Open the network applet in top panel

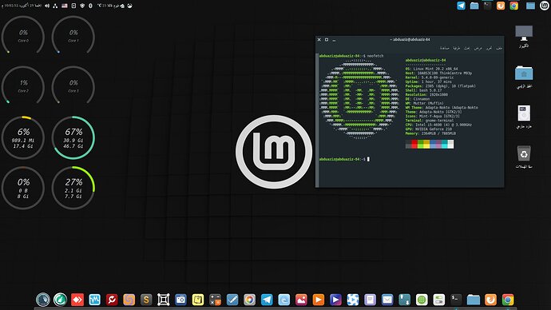(55, 6)
